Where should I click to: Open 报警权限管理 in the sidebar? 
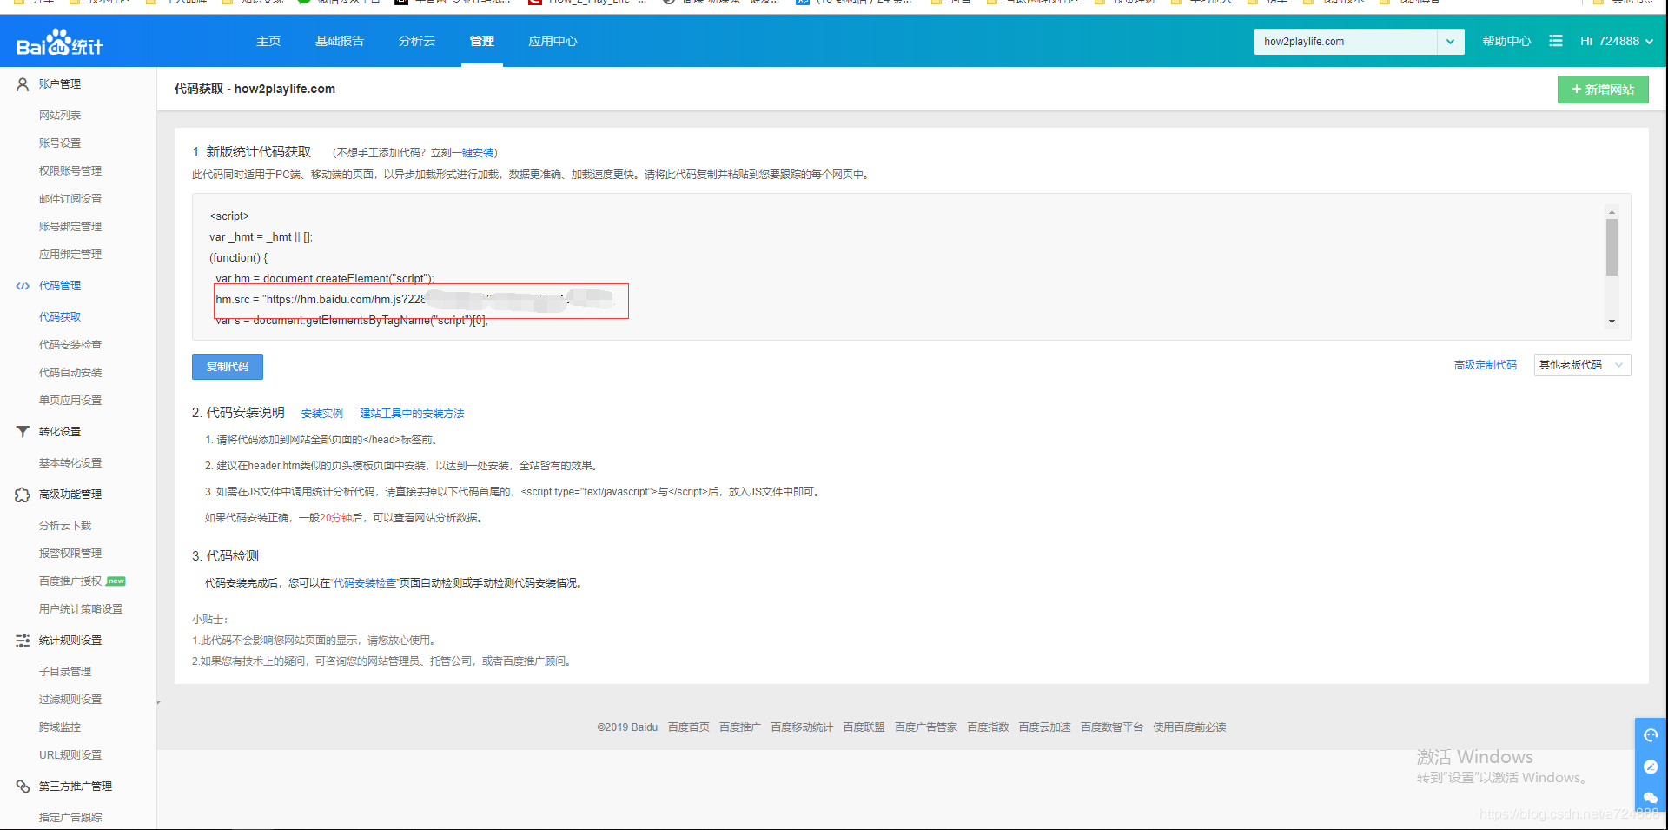pos(70,554)
